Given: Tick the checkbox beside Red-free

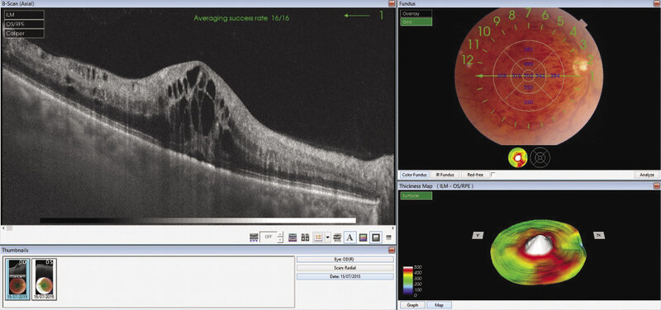Looking at the screenshot, I should click(492, 174).
